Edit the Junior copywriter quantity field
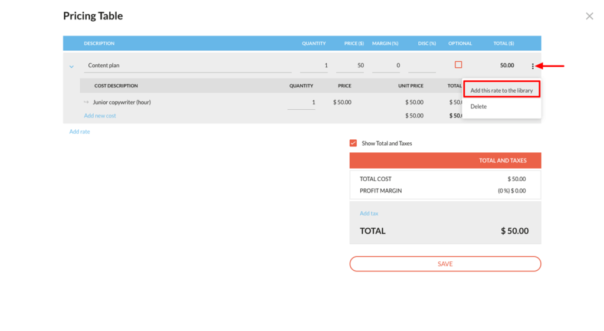 301,103
